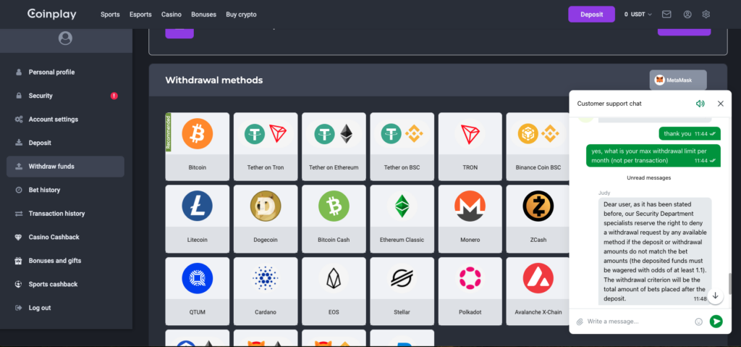
Task: Send the chat message
Action: click(x=716, y=322)
